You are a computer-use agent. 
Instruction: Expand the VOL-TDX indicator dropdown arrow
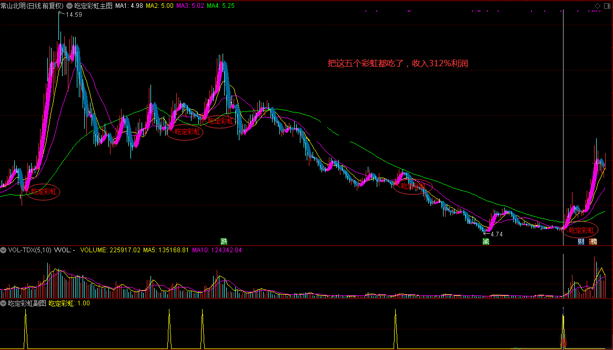tap(4, 251)
